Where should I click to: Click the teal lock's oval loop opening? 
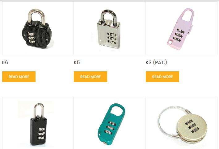pos(117,110)
